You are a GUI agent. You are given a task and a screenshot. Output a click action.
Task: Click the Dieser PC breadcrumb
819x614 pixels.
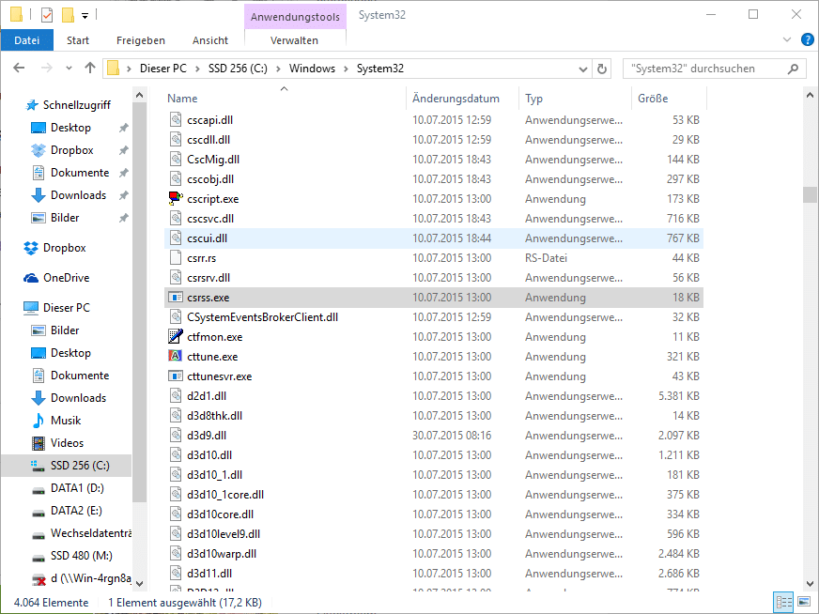click(163, 69)
